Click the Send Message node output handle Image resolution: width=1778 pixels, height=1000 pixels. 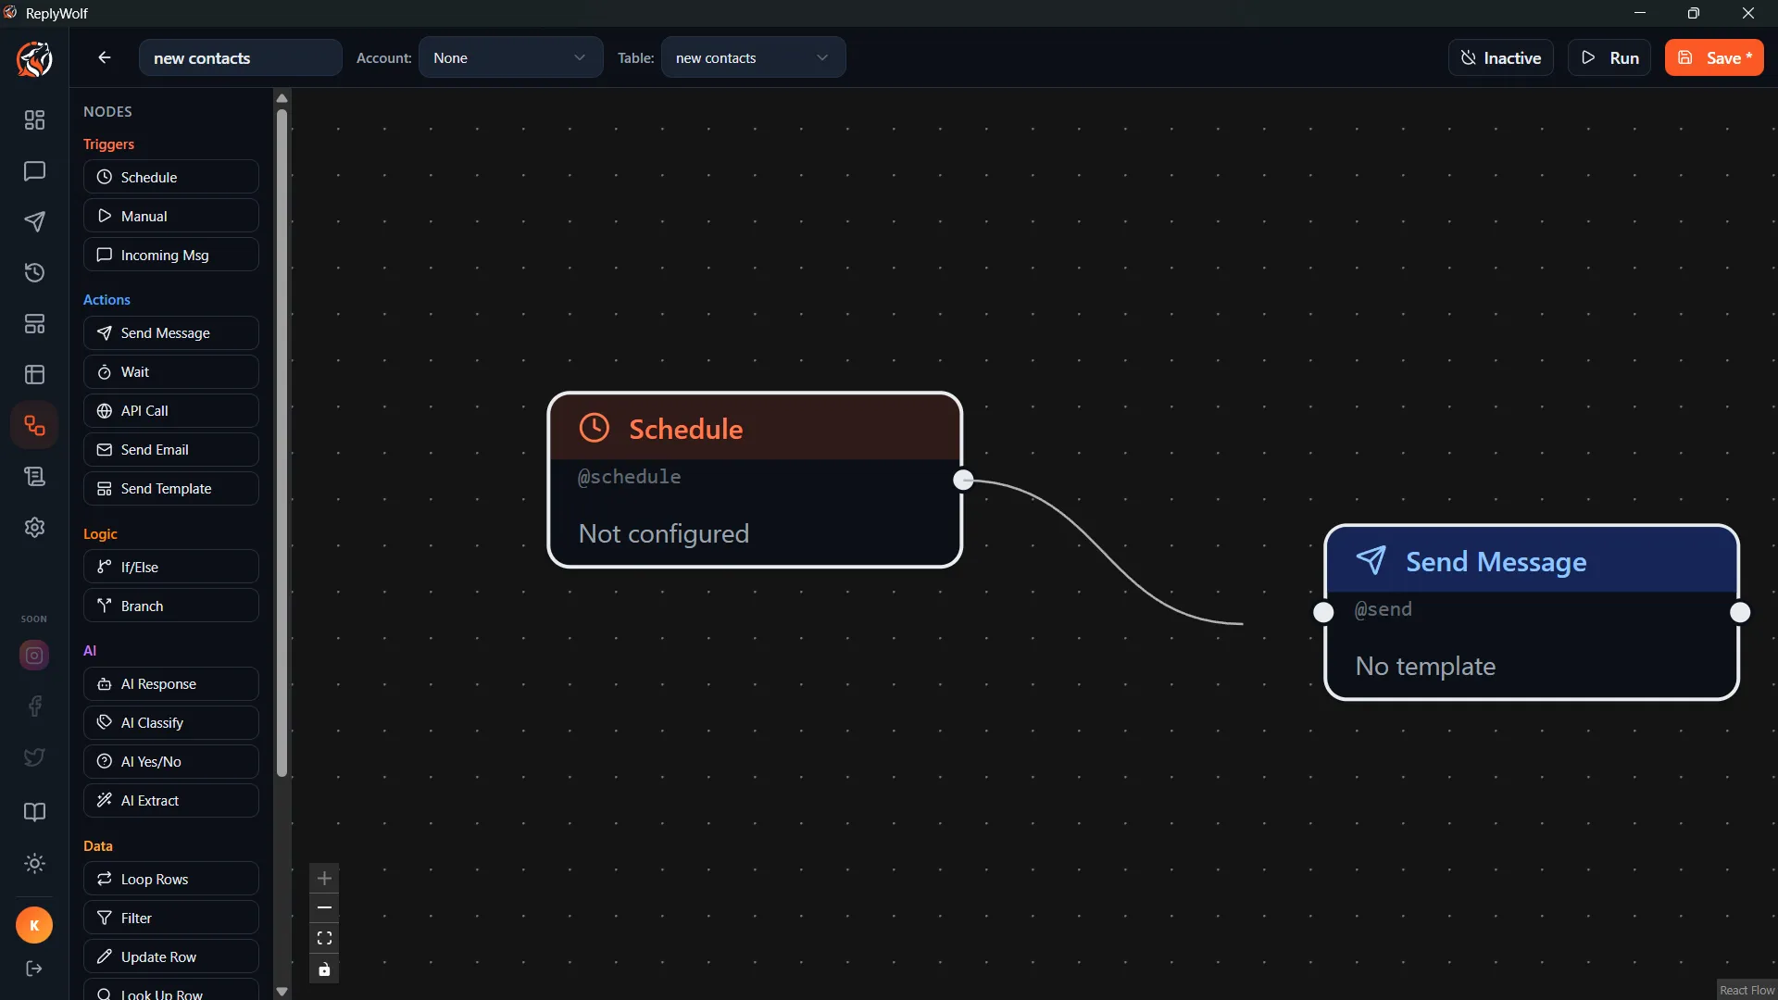tap(1740, 612)
